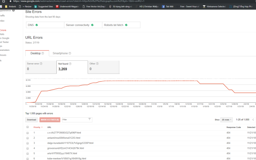Open the thelanb bookmark folder
Image resolution: width=256 pixels, height=160 pixels.
[x=10, y=6]
